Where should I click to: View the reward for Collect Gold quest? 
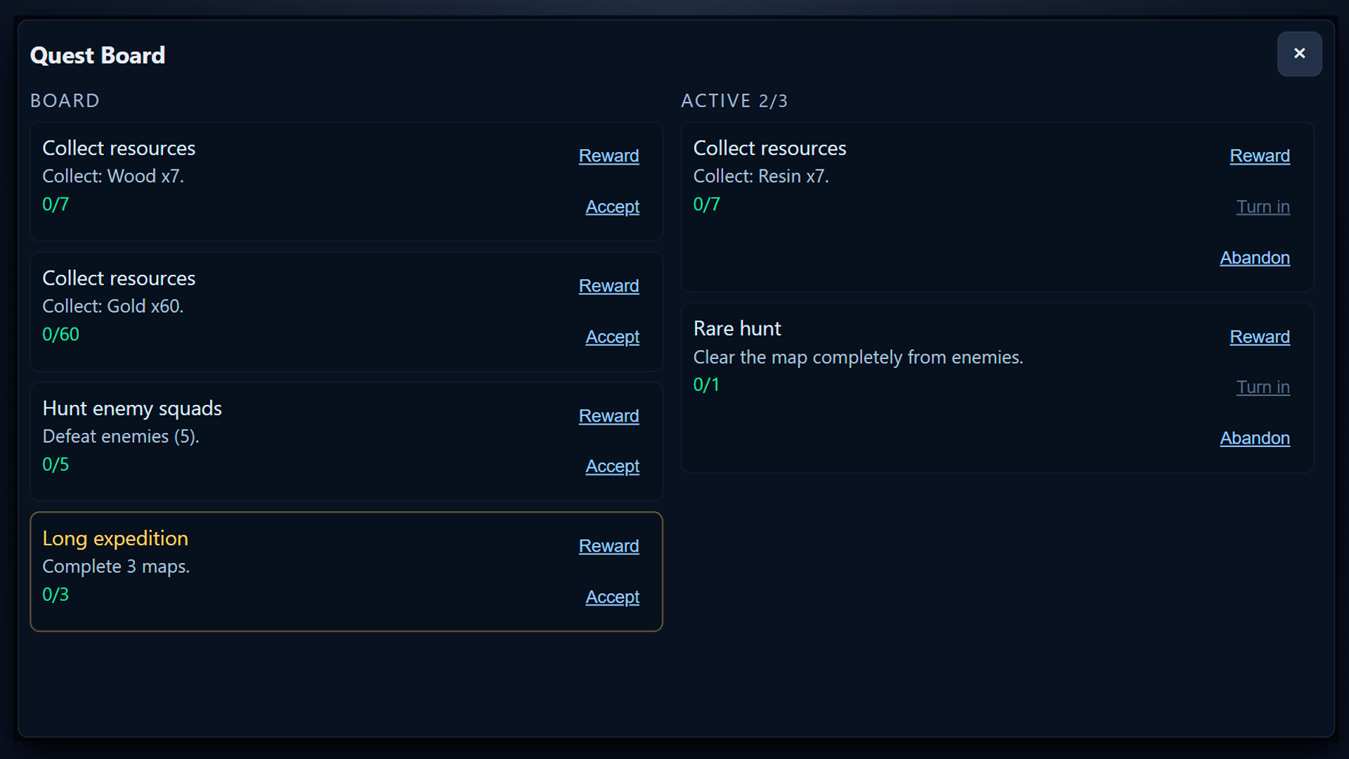608,285
